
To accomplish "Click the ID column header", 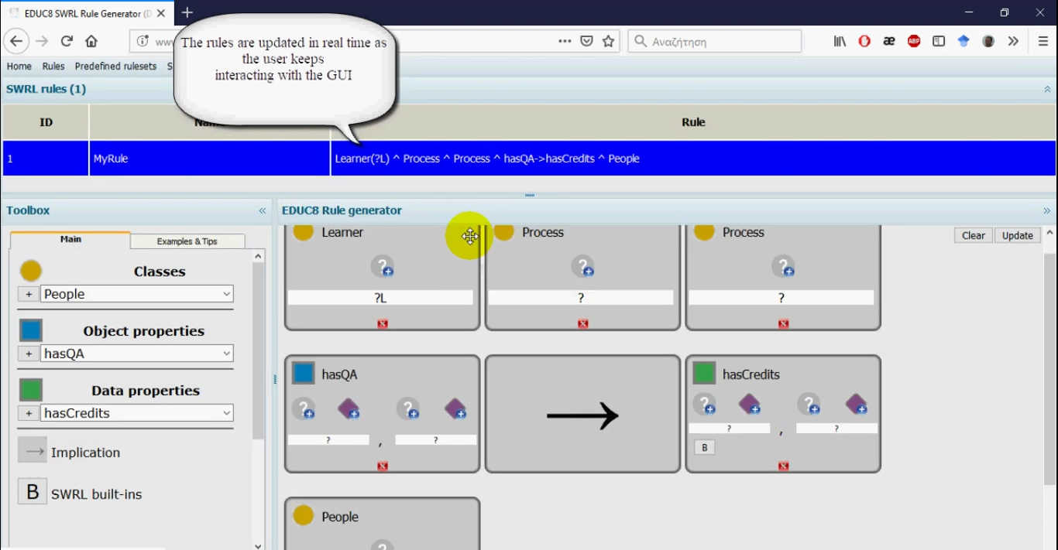I will (46, 122).
